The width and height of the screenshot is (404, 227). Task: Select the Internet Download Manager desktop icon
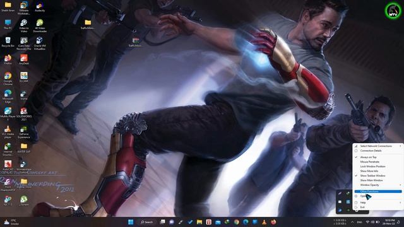click(x=8, y=149)
